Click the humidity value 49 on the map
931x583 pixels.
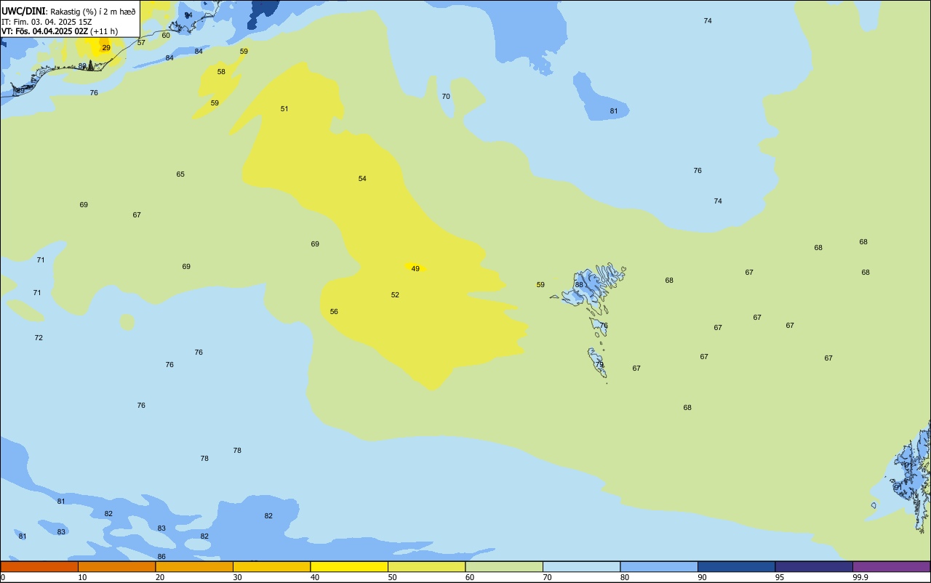[x=415, y=269]
